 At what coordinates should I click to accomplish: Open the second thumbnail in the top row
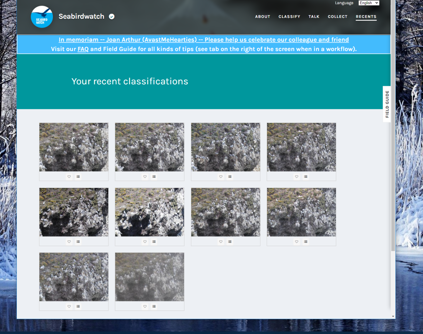(150, 147)
